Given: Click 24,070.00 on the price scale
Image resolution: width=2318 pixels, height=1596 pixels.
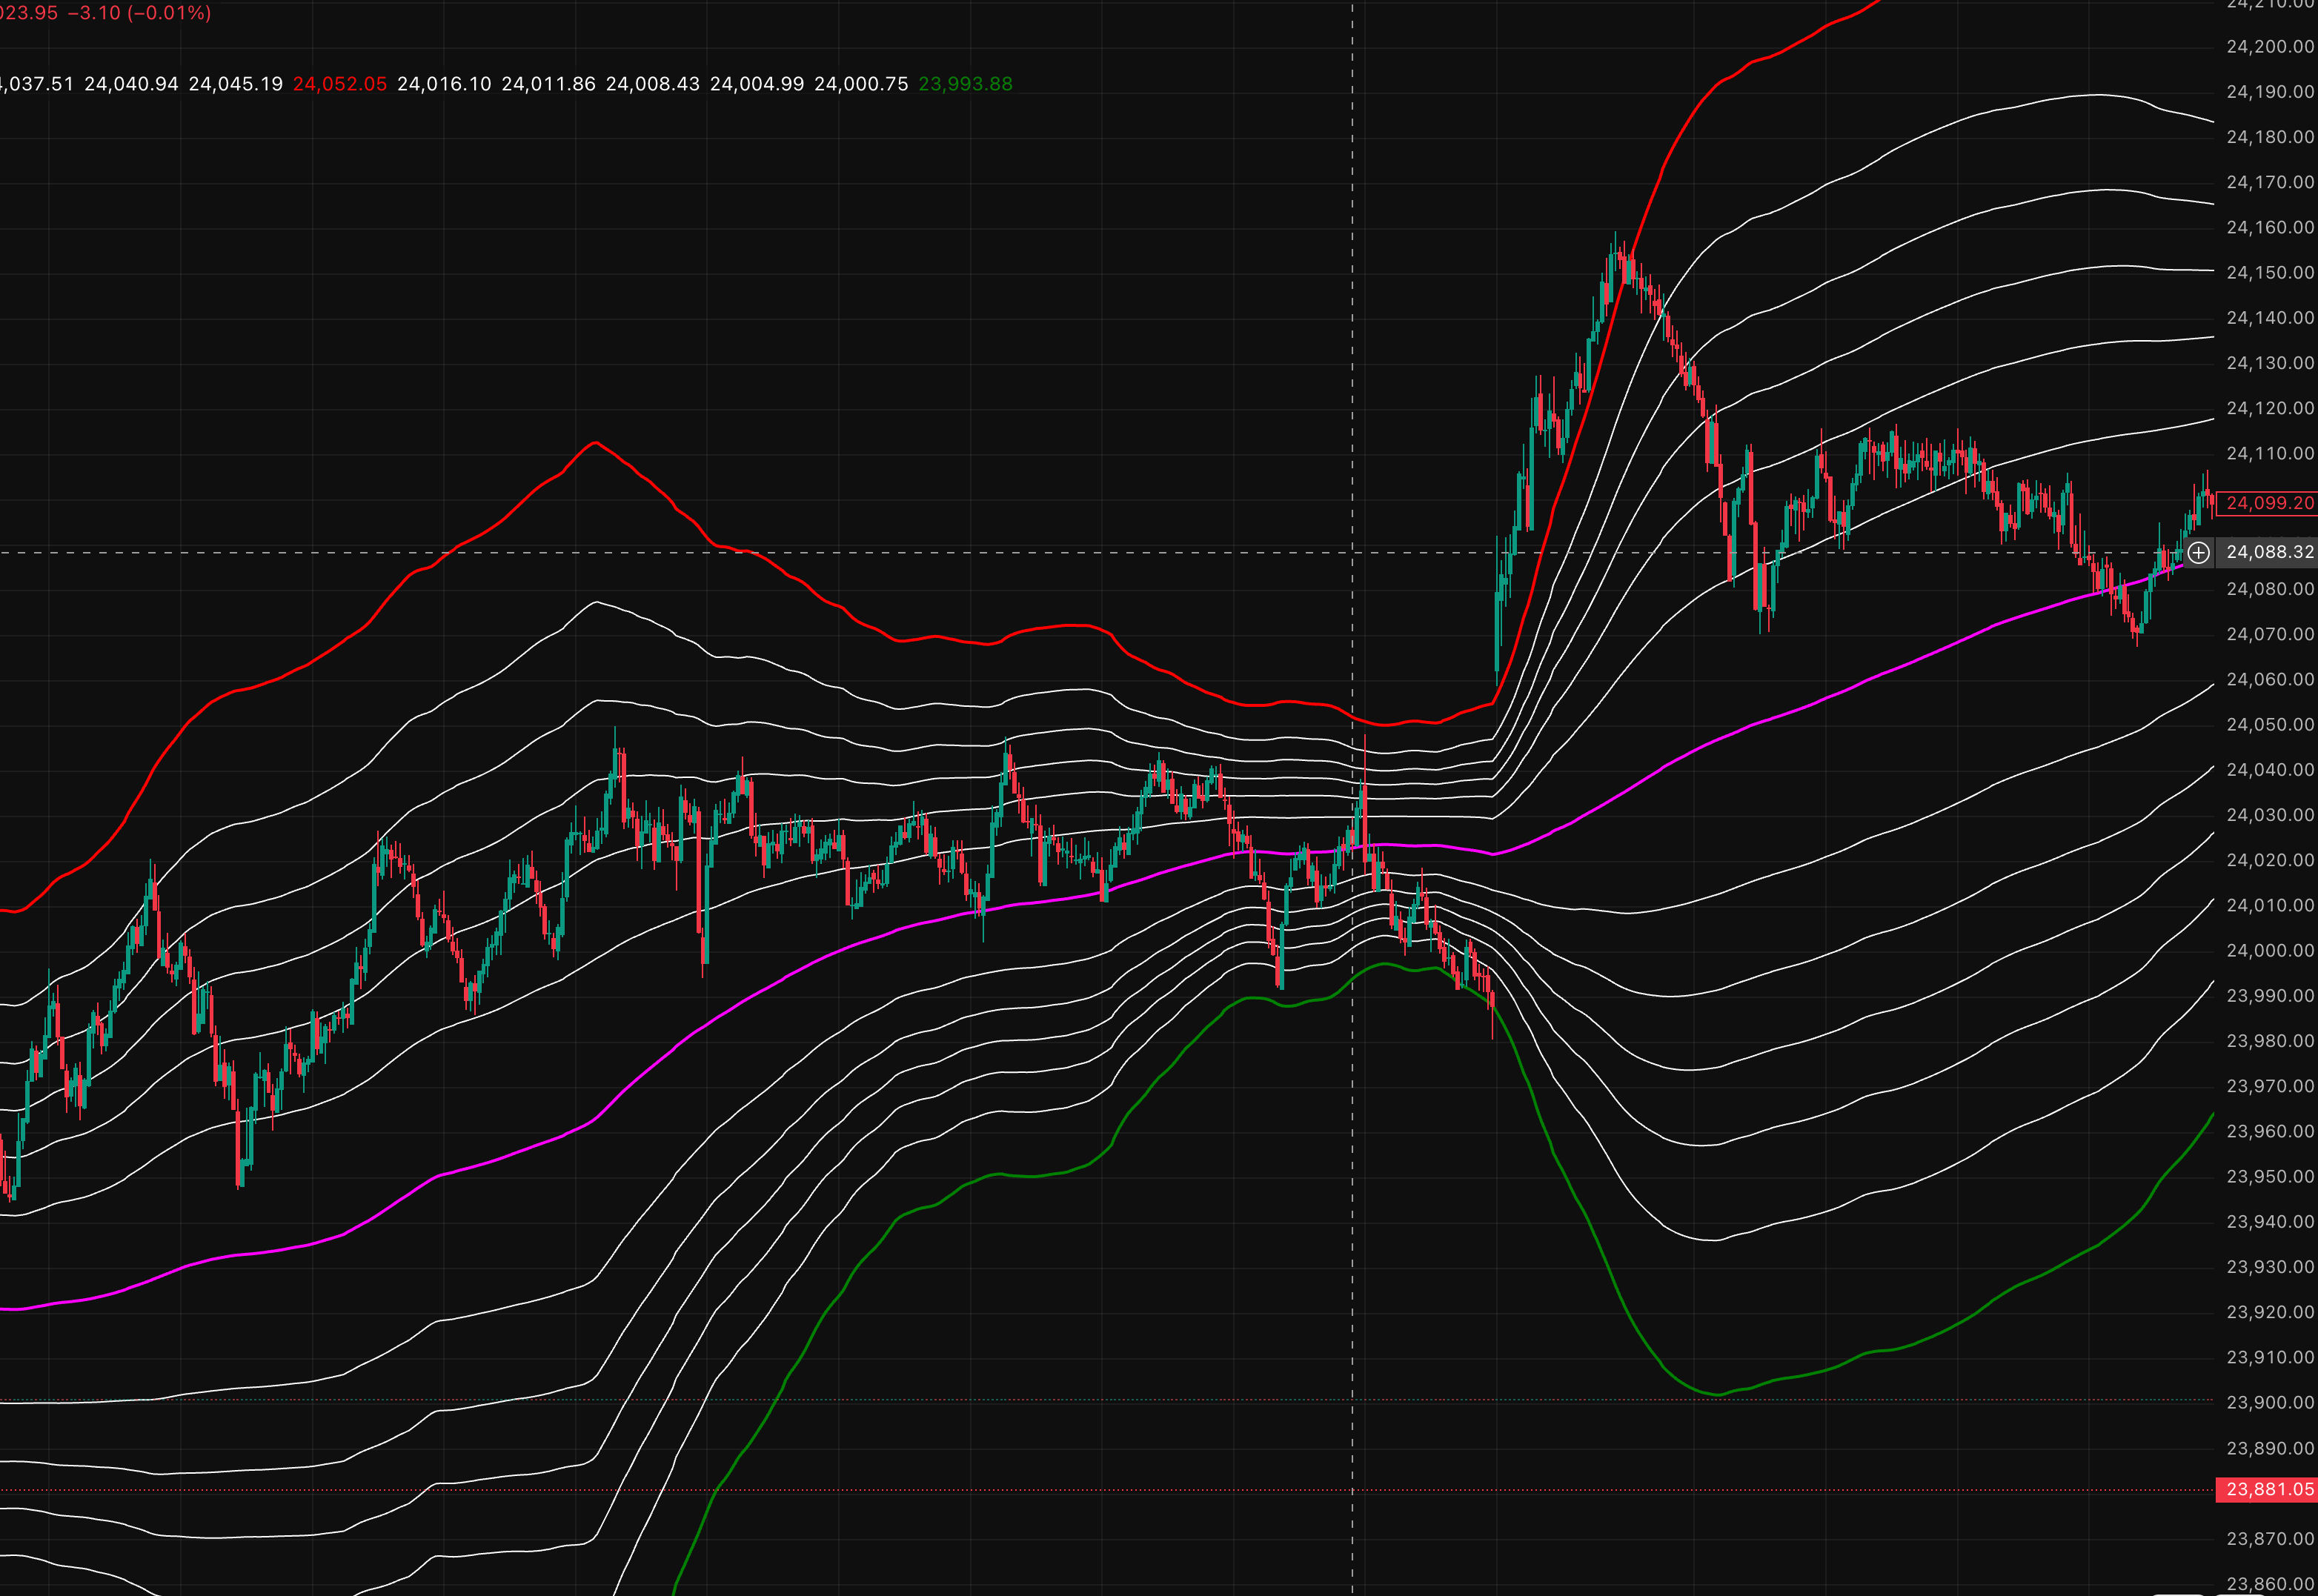Looking at the screenshot, I should 2270,634.
